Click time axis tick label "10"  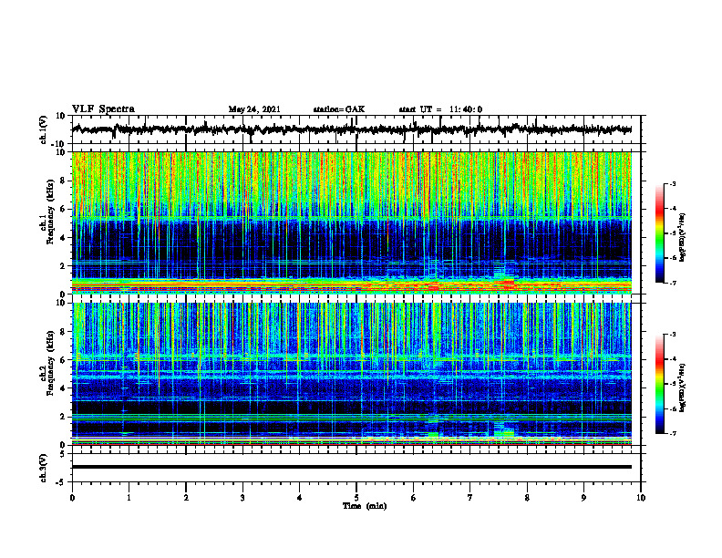(x=641, y=498)
